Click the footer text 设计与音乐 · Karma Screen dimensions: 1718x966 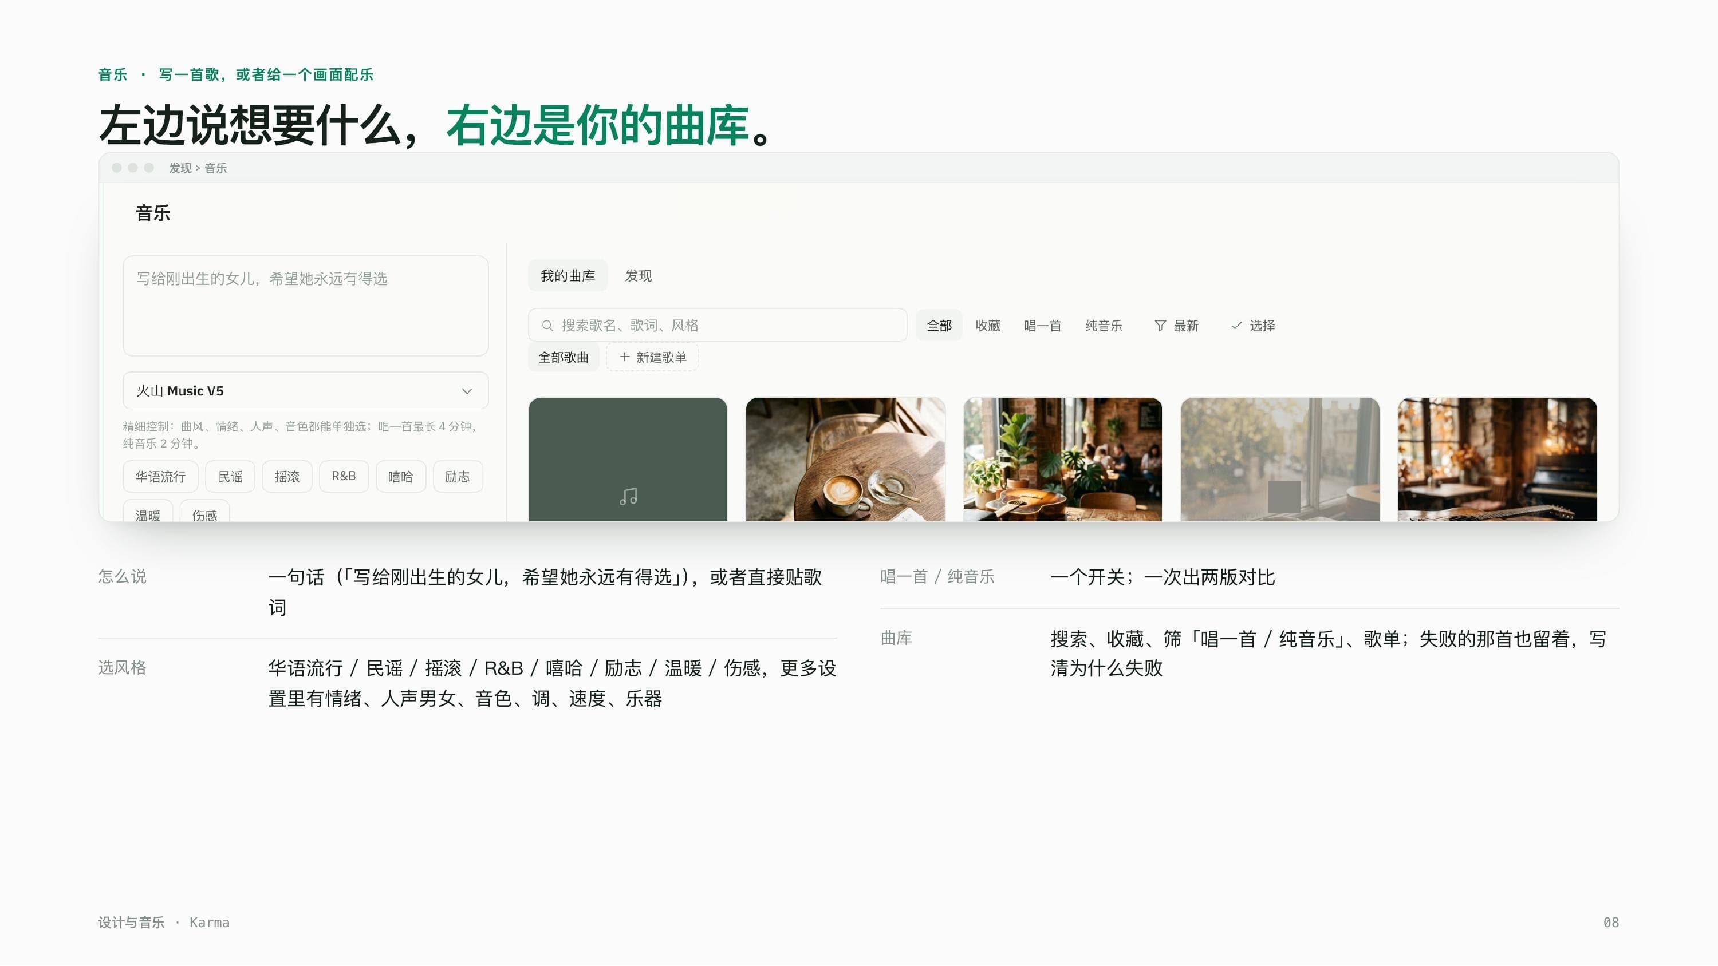pyautogui.click(x=164, y=923)
